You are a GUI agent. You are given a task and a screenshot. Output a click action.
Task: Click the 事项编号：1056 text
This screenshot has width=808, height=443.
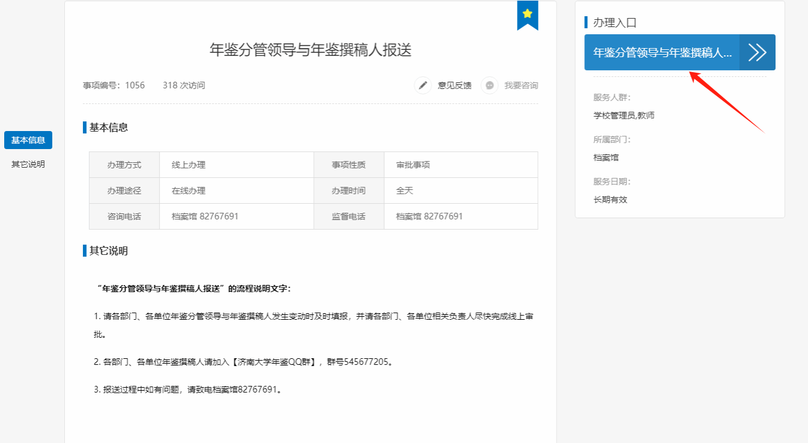coord(114,85)
